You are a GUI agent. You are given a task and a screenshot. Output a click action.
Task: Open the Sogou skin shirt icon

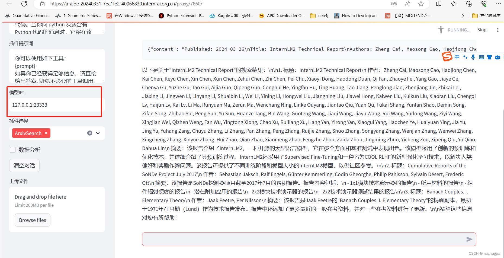pyautogui.click(x=489, y=57)
